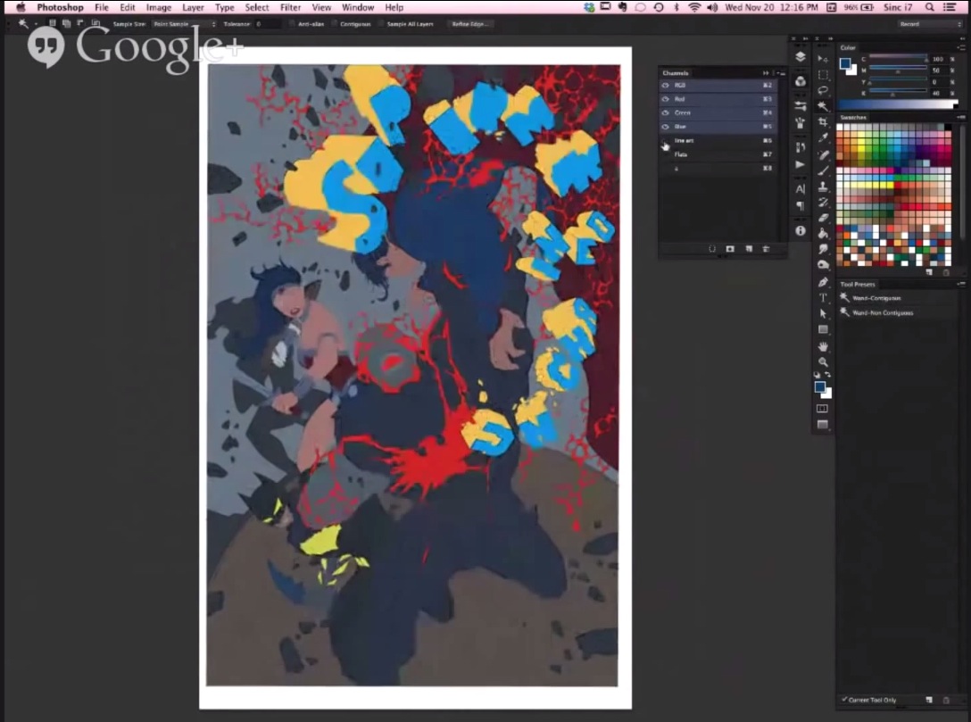Open workspace switcher dropdown
Screen dimensions: 971x722
(x=930, y=24)
